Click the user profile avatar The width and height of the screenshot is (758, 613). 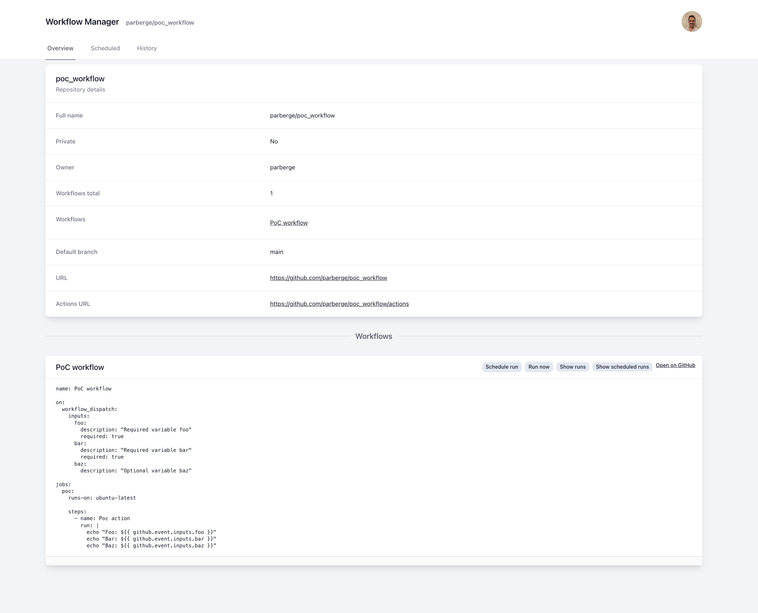(x=692, y=21)
